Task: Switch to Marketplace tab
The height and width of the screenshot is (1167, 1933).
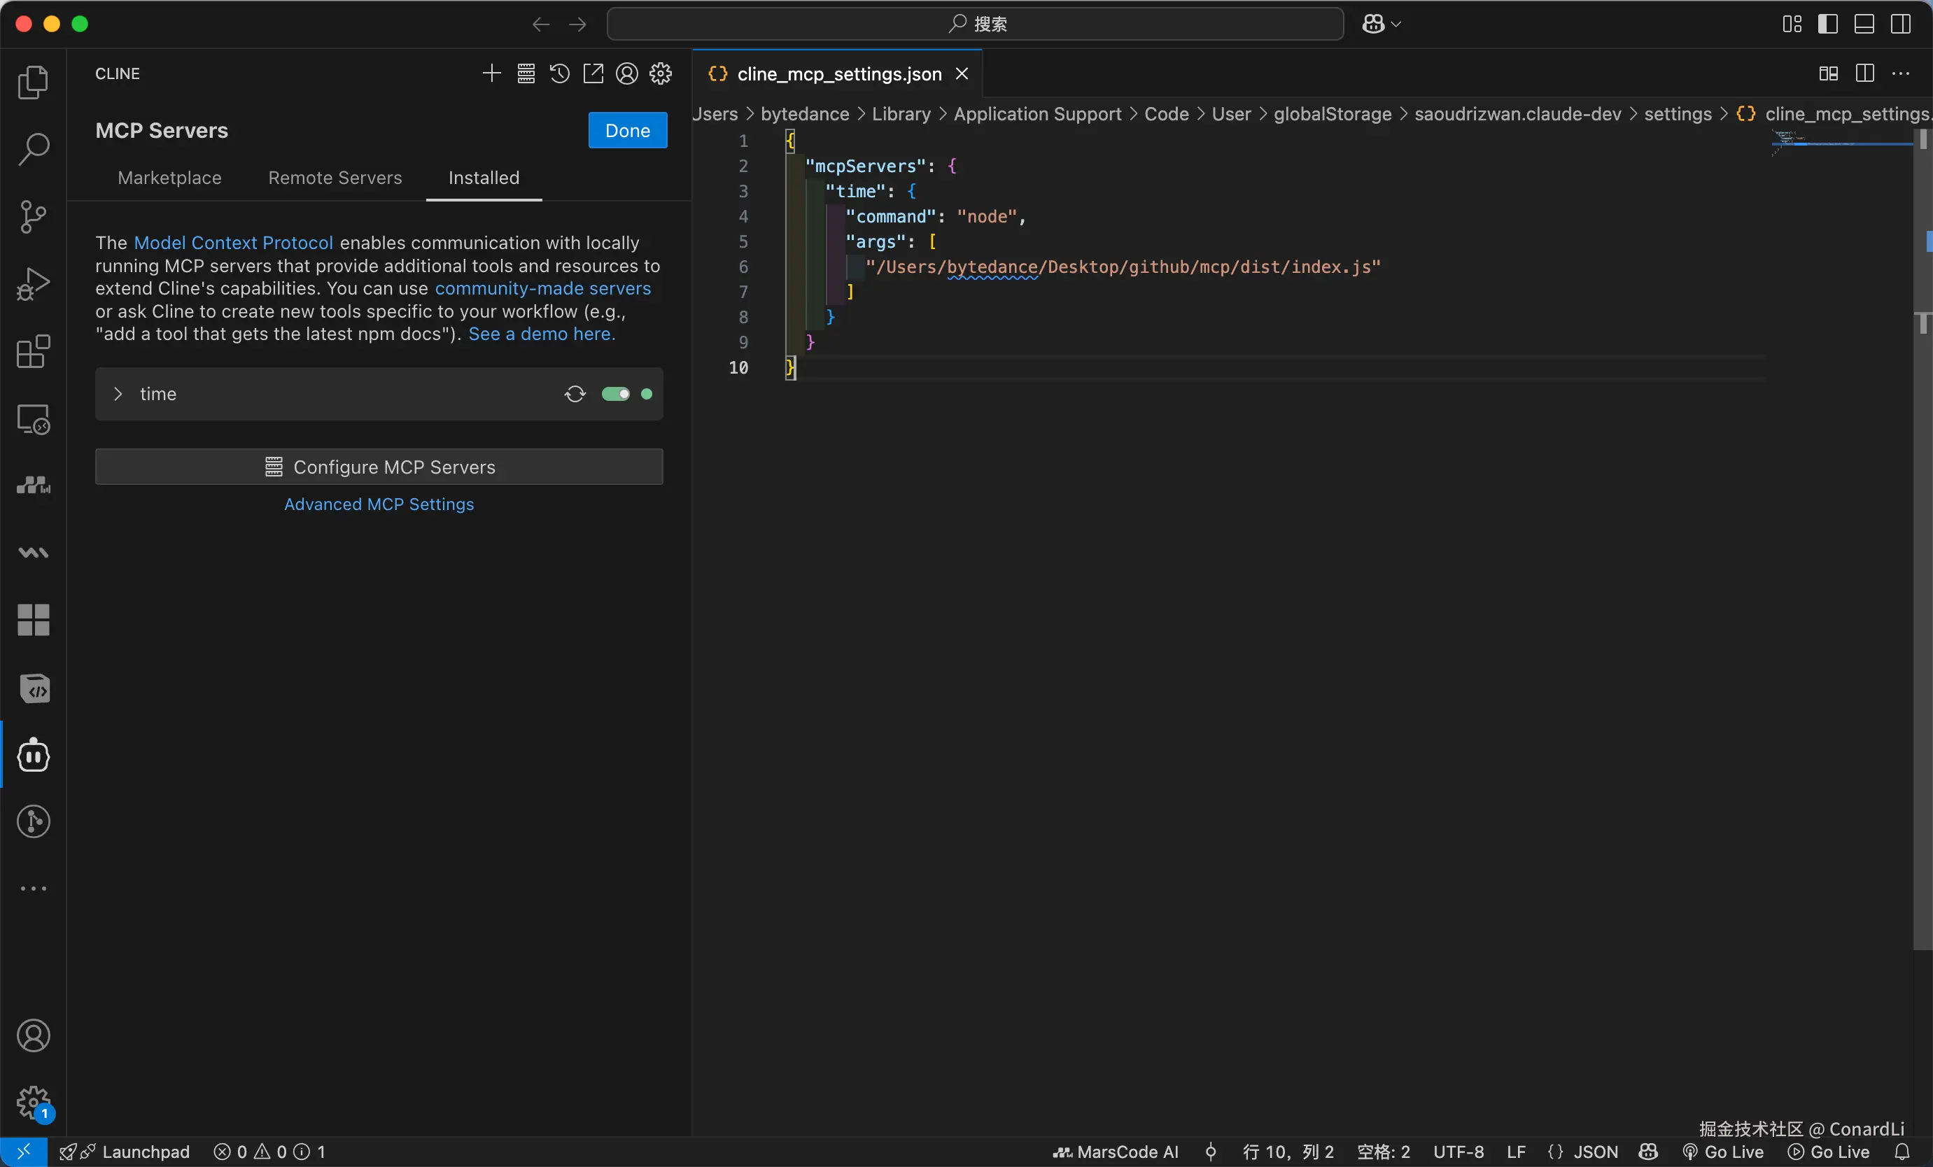Action: point(169,178)
